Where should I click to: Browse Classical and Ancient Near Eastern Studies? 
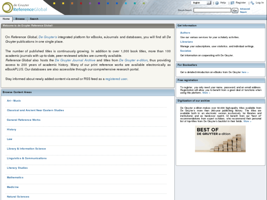(x=35, y=110)
